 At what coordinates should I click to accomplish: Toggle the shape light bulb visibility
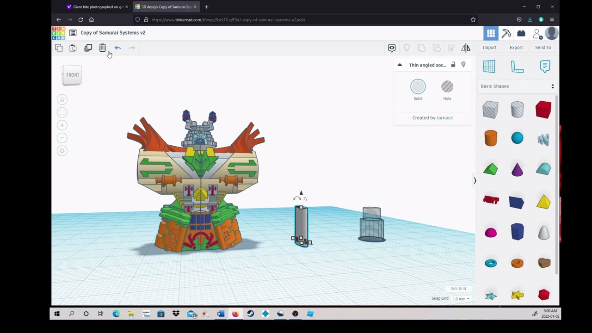tap(463, 65)
